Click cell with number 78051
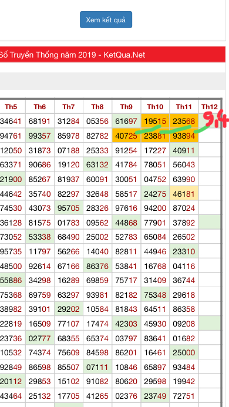The image size is (229, 407). point(155,164)
